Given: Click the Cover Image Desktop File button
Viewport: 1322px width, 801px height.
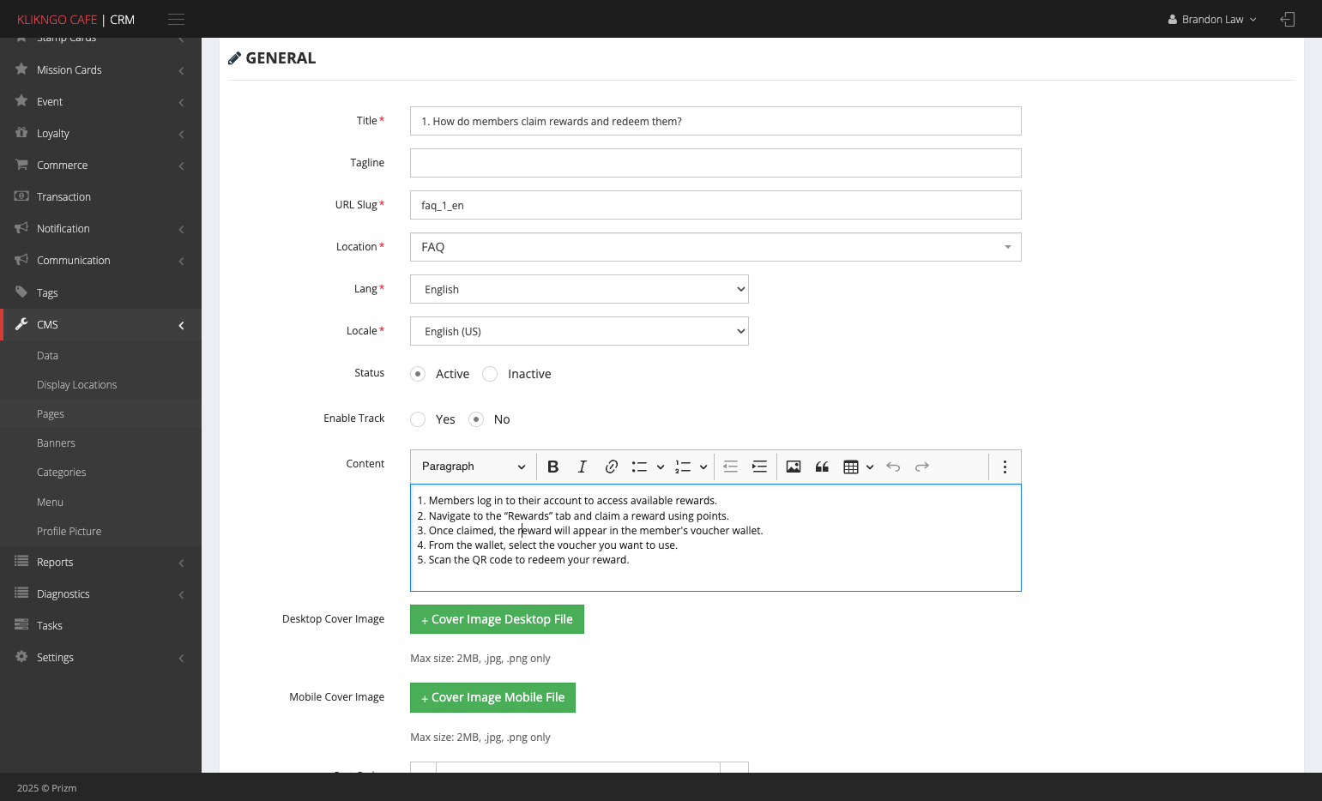Looking at the screenshot, I should pos(497,619).
